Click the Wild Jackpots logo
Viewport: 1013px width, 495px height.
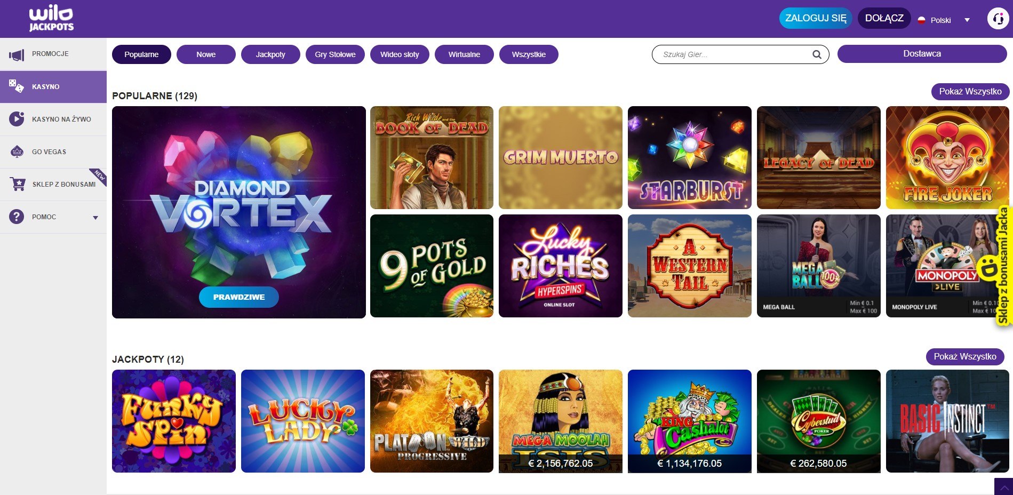point(51,19)
